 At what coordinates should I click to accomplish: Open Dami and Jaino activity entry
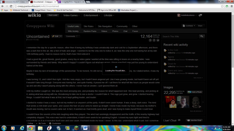175,71
